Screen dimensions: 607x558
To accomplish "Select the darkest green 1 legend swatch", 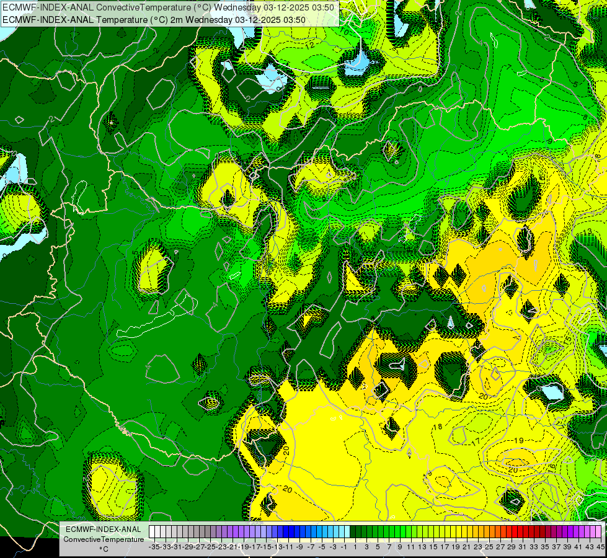I will [x=353, y=532].
